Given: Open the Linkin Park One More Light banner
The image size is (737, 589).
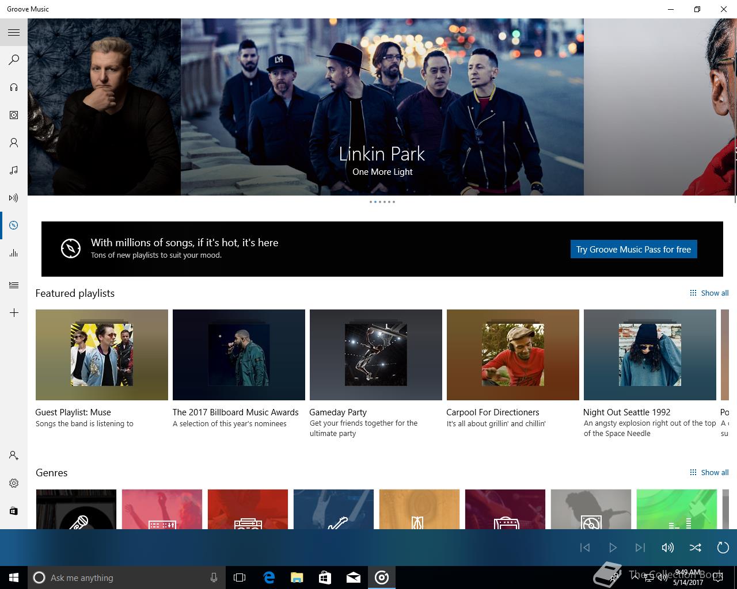Looking at the screenshot, I should [382, 107].
